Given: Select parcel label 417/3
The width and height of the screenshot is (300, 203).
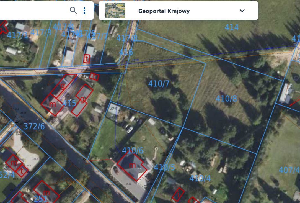Looking at the screenshot, I should click(41, 32).
